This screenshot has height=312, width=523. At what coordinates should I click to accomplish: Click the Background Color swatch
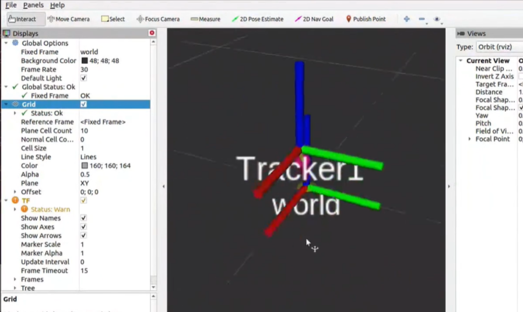pyautogui.click(x=85, y=61)
